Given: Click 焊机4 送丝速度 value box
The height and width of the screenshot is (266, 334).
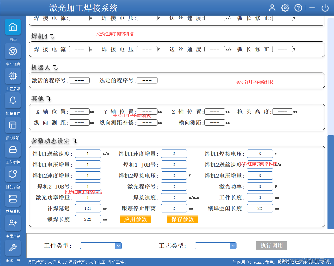Looking at the screenshot, I should coord(215,49).
